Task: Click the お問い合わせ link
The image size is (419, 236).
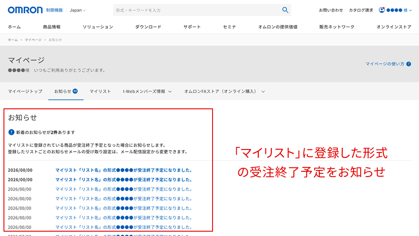Action: pyautogui.click(x=330, y=10)
